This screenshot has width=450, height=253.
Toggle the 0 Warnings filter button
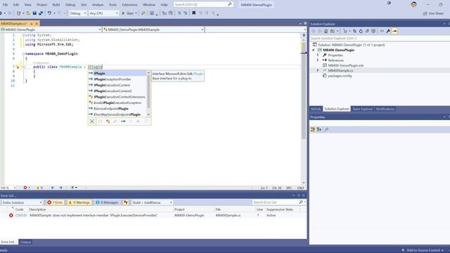coord(79,202)
